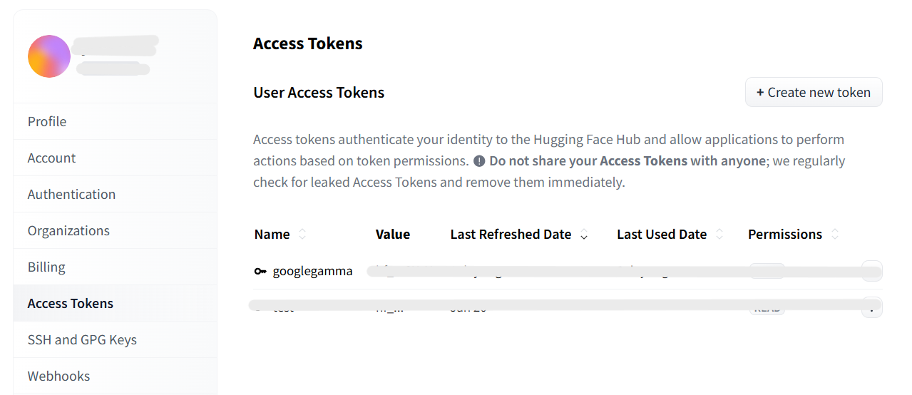Open the Profile settings page
Screen dimensions: 912x395
(47, 122)
